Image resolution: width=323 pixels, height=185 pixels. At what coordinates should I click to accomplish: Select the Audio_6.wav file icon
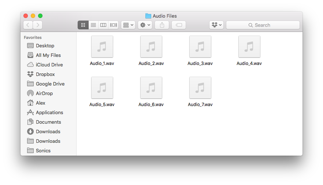[151, 88]
